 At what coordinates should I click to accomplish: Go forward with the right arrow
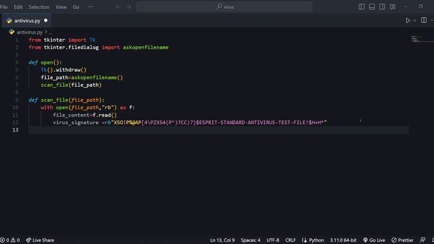[x=128, y=7]
